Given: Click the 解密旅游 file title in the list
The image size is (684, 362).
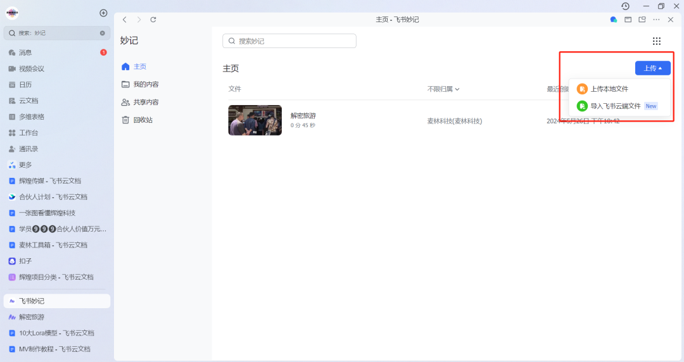Looking at the screenshot, I should click(303, 116).
